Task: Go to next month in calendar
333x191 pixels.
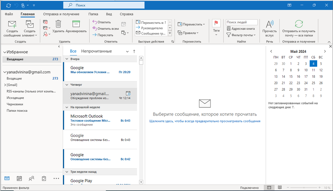Action: (x=325, y=51)
